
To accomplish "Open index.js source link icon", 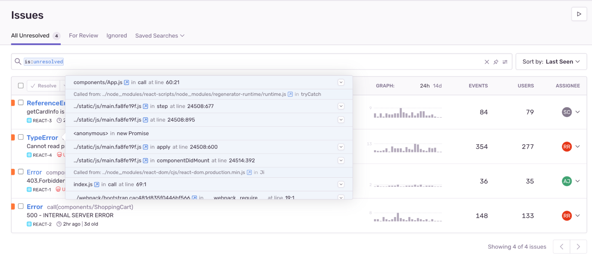I will [x=97, y=184].
